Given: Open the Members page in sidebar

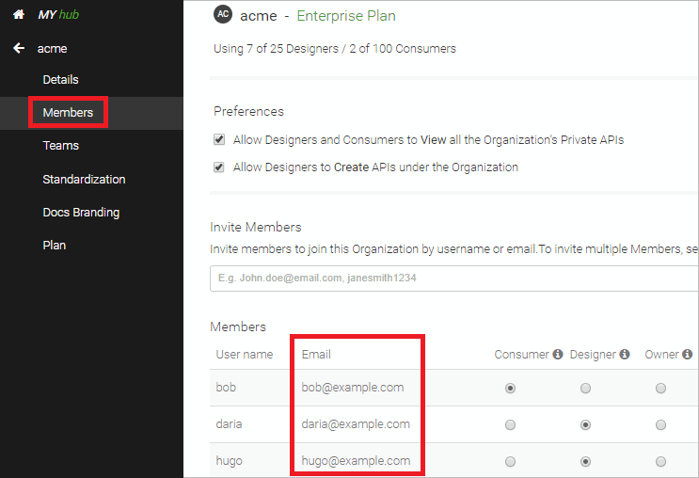Looking at the screenshot, I should pos(68,113).
